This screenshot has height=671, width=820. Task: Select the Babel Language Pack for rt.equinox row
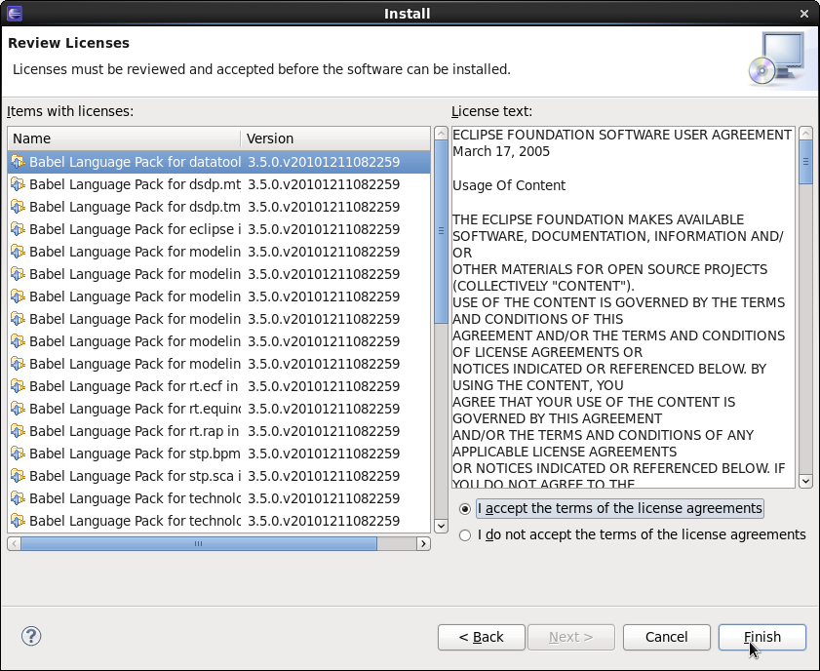pyautogui.click(x=219, y=409)
